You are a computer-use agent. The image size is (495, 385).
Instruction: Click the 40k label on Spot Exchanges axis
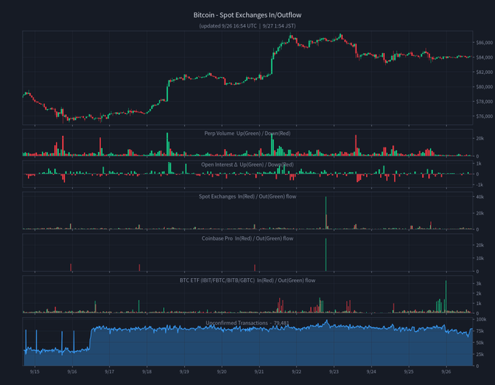click(x=480, y=197)
